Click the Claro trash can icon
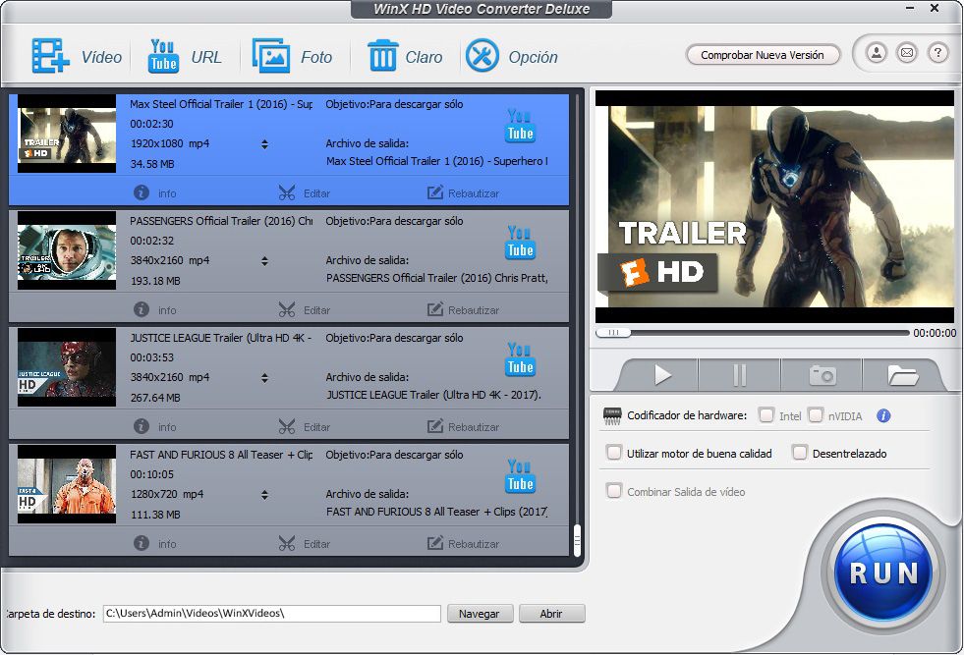 pos(382,56)
